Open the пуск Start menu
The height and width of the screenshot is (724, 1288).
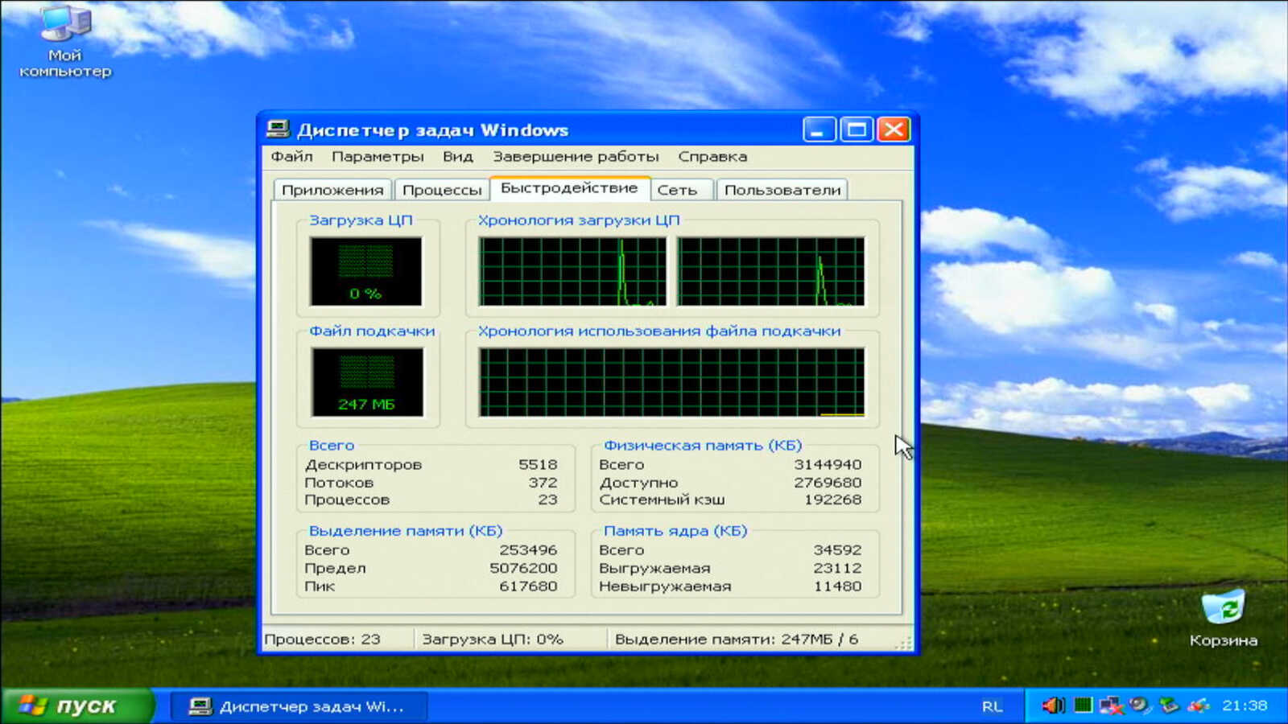pos(77,706)
